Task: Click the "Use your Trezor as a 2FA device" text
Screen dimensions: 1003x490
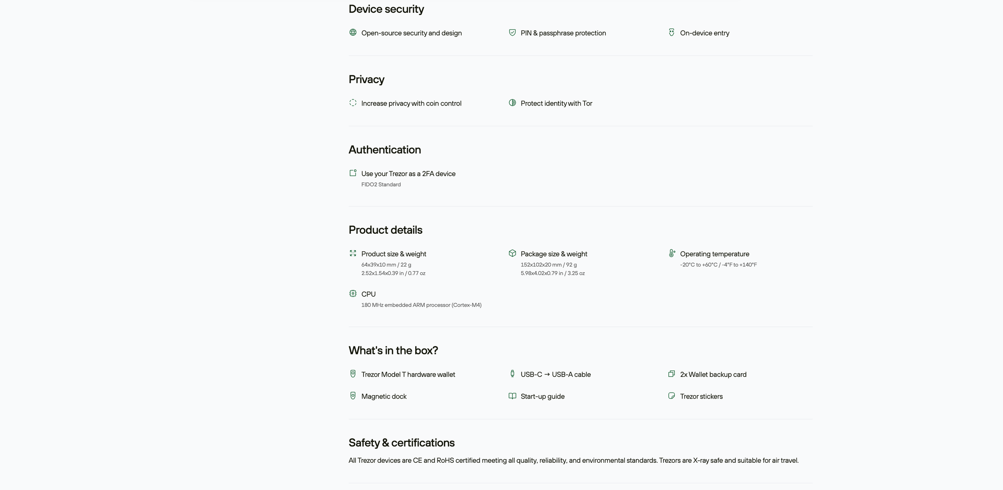Action: (x=408, y=174)
